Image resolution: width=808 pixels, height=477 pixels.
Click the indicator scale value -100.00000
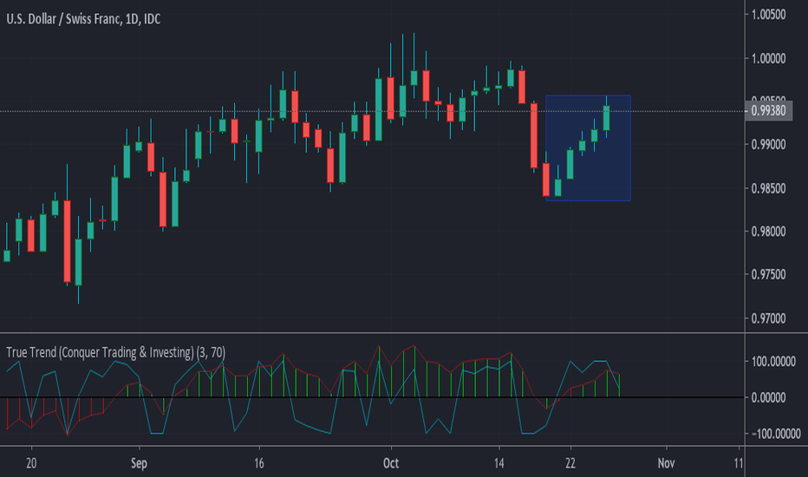tap(775, 434)
